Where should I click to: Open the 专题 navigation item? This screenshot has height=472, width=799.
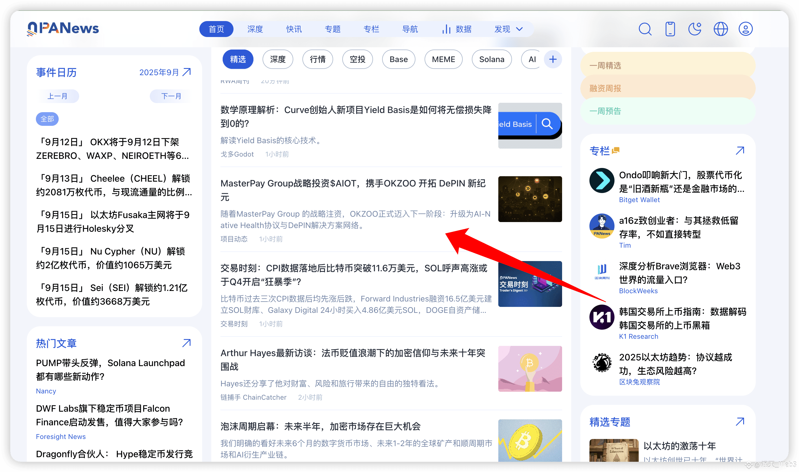click(x=333, y=29)
